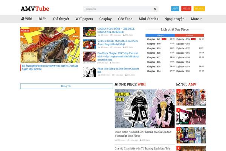This screenshot has width=226, height=151.
Task: Click the Đang Tải loading button
Action: (67, 86)
